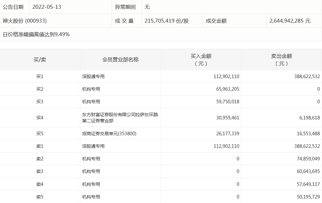
Task: Open 招商证券交易单元(353800) entry
Action: [x=109, y=133]
